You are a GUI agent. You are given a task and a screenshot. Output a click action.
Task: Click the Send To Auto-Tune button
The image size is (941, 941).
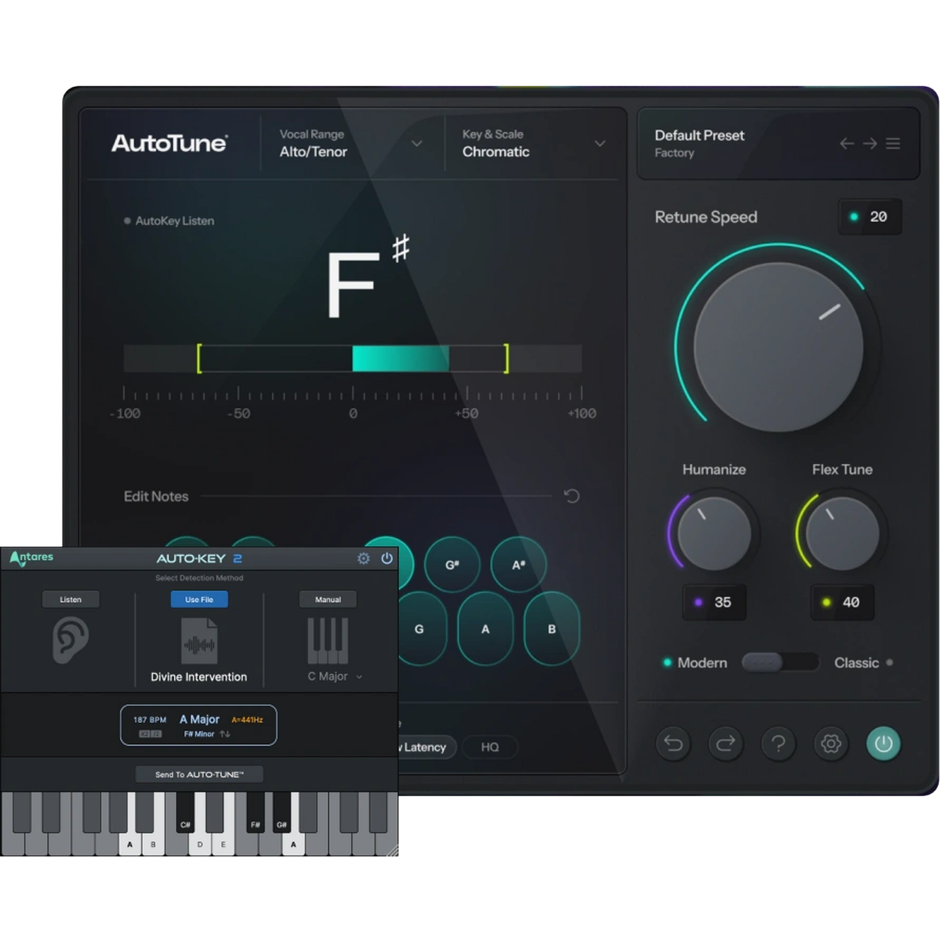coord(199,774)
